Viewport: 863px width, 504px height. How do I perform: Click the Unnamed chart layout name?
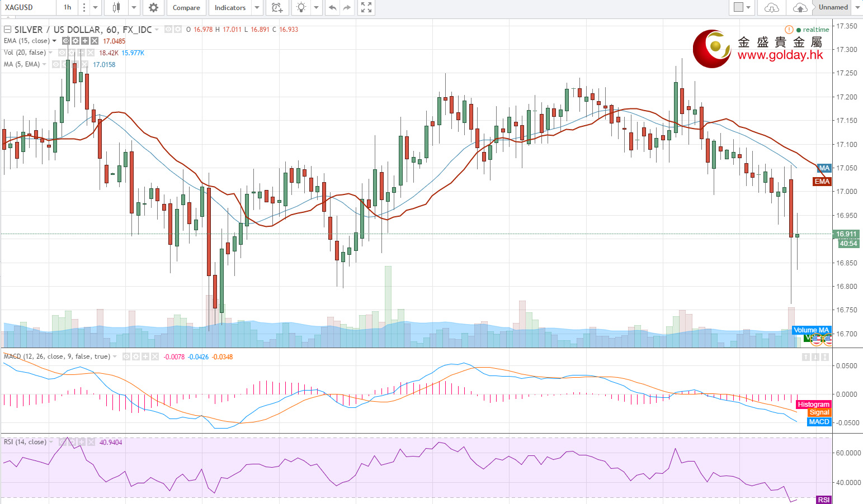[x=833, y=8]
